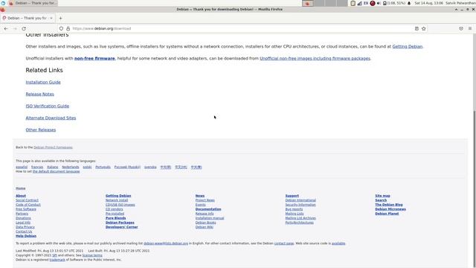Open the Project News footer link

(205, 200)
